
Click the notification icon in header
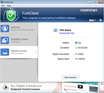pyautogui.click(x=100, y=20)
